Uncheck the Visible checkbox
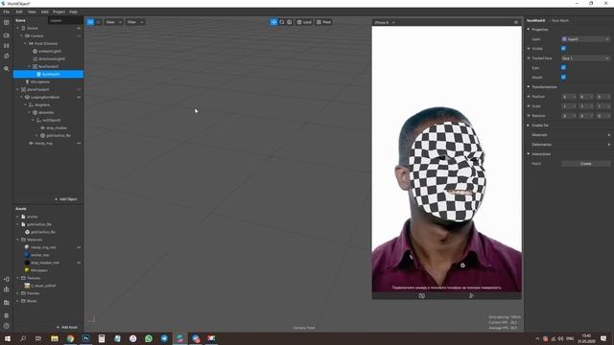 point(563,49)
